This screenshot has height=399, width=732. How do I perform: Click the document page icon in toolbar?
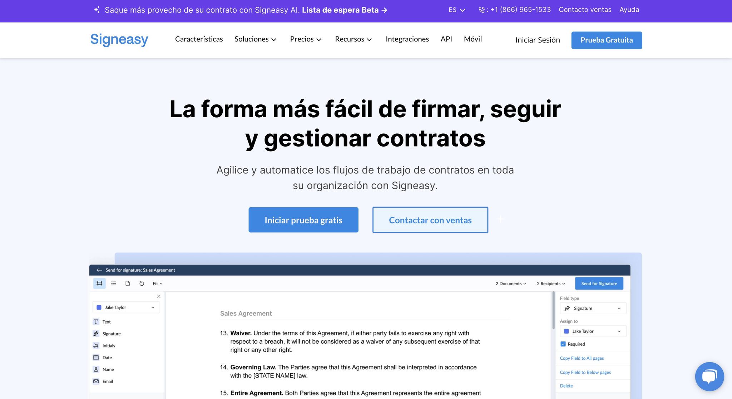click(128, 284)
